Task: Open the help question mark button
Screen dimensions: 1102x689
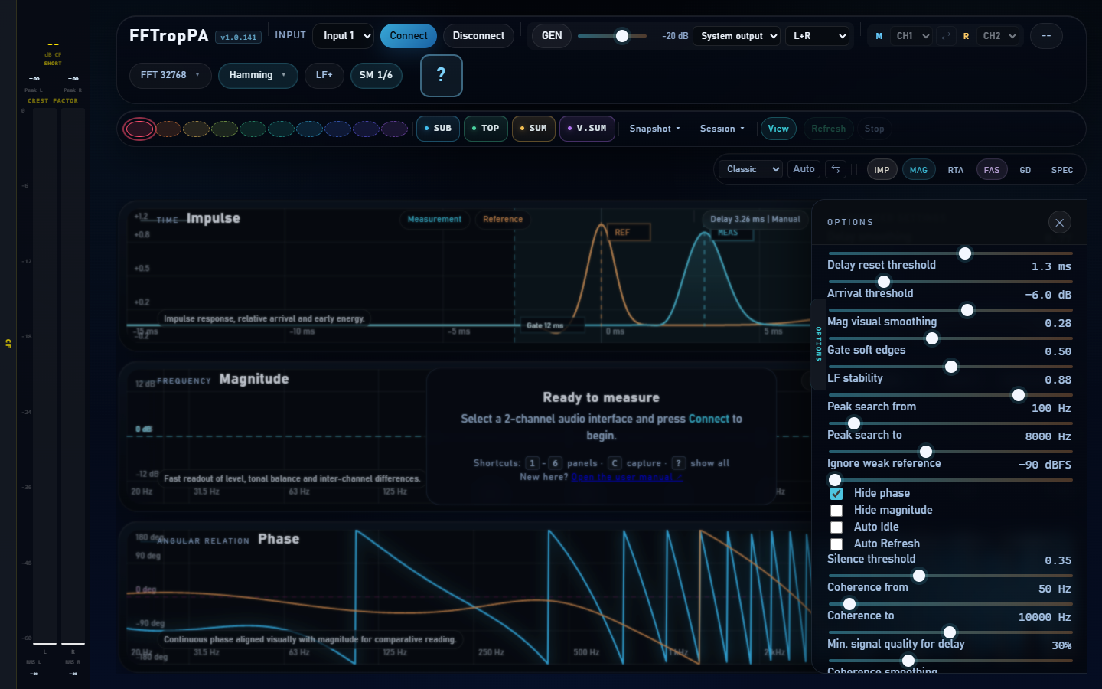Action: tap(442, 76)
